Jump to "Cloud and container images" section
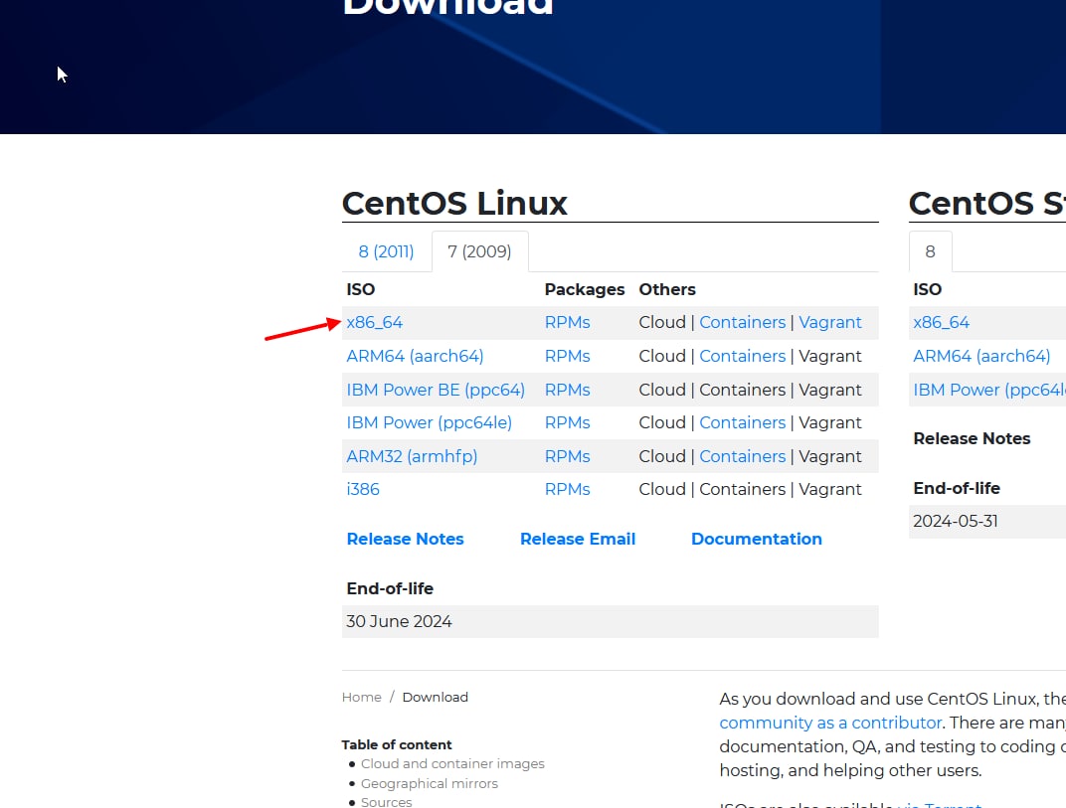The height and width of the screenshot is (808, 1066). click(x=452, y=764)
